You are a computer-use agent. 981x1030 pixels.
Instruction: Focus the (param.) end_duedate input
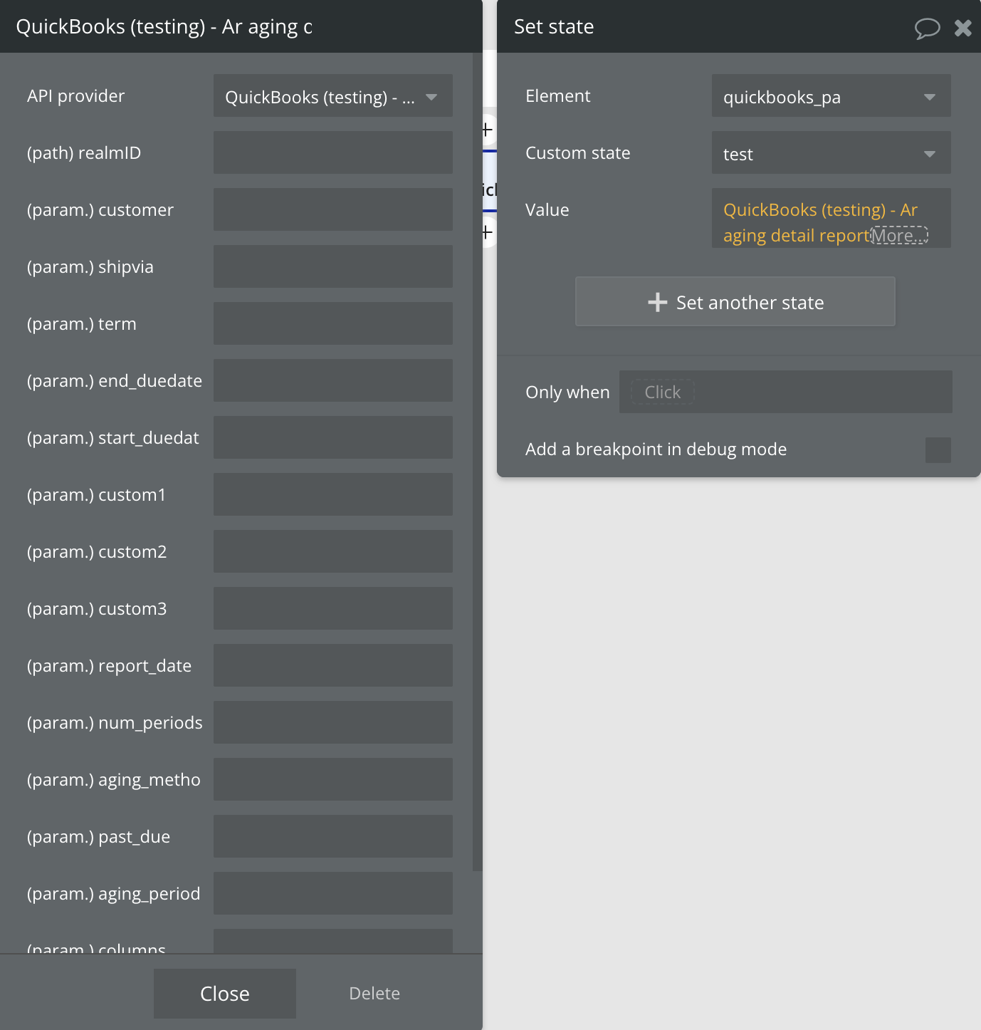click(333, 380)
